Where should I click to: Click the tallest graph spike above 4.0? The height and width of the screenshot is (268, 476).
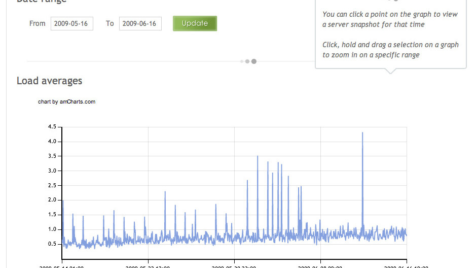coord(362,134)
